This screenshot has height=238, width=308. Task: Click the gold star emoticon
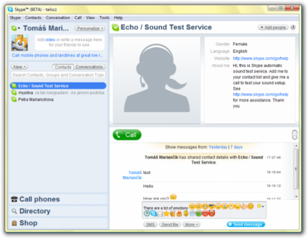pyautogui.click(x=166, y=214)
